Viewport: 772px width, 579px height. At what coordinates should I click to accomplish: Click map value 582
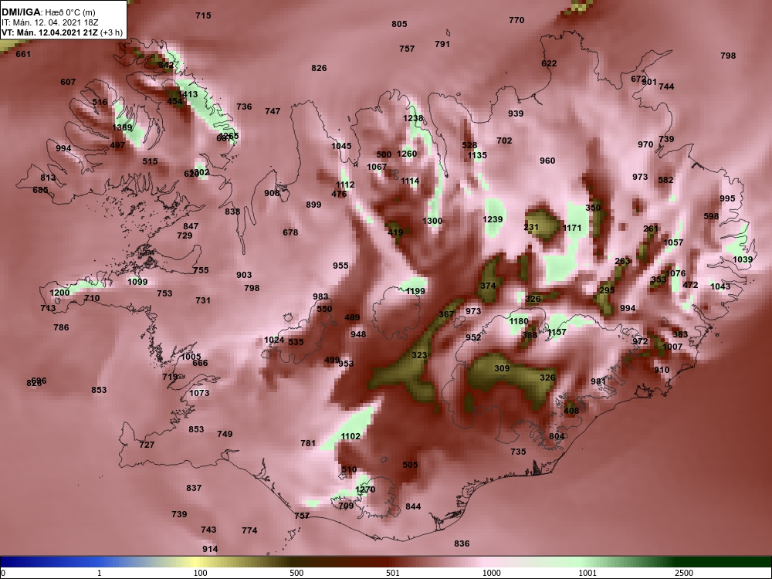pyautogui.click(x=665, y=180)
